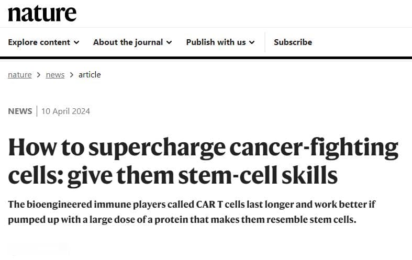Click the breadcrumb arrow after nature
The width and height of the screenshot is (412, 260).
[x=39, y=75]
